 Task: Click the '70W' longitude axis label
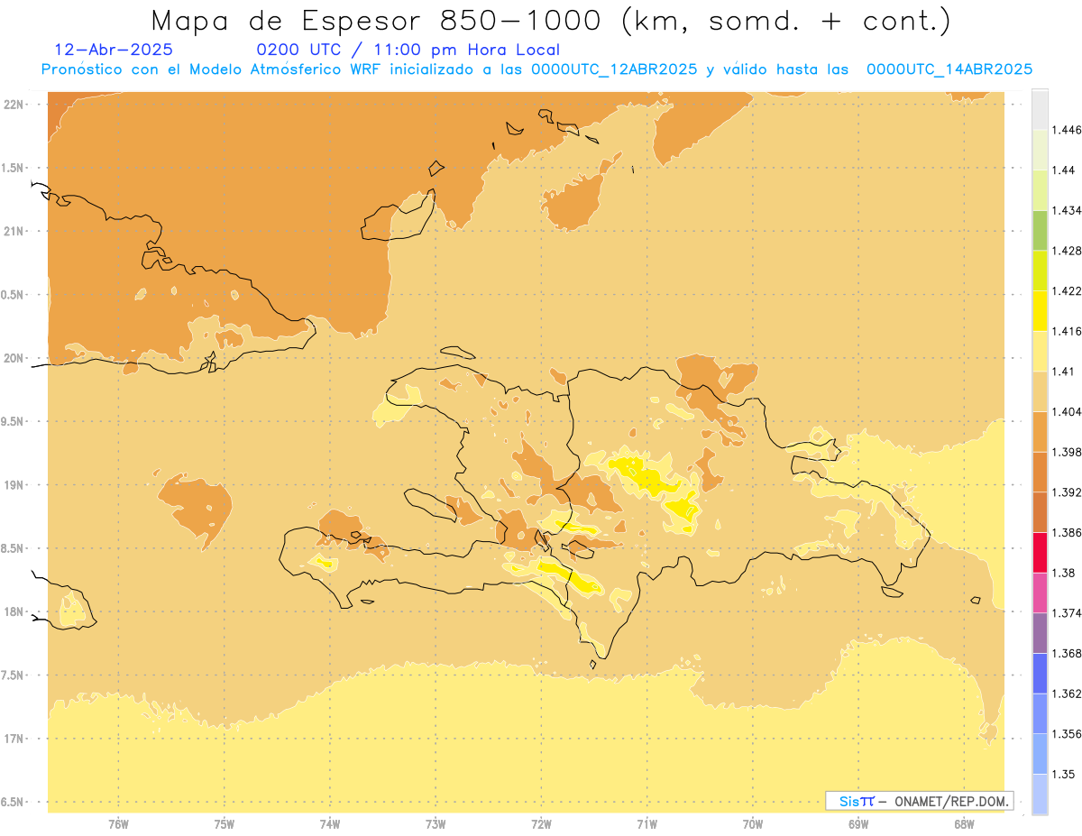752,823
